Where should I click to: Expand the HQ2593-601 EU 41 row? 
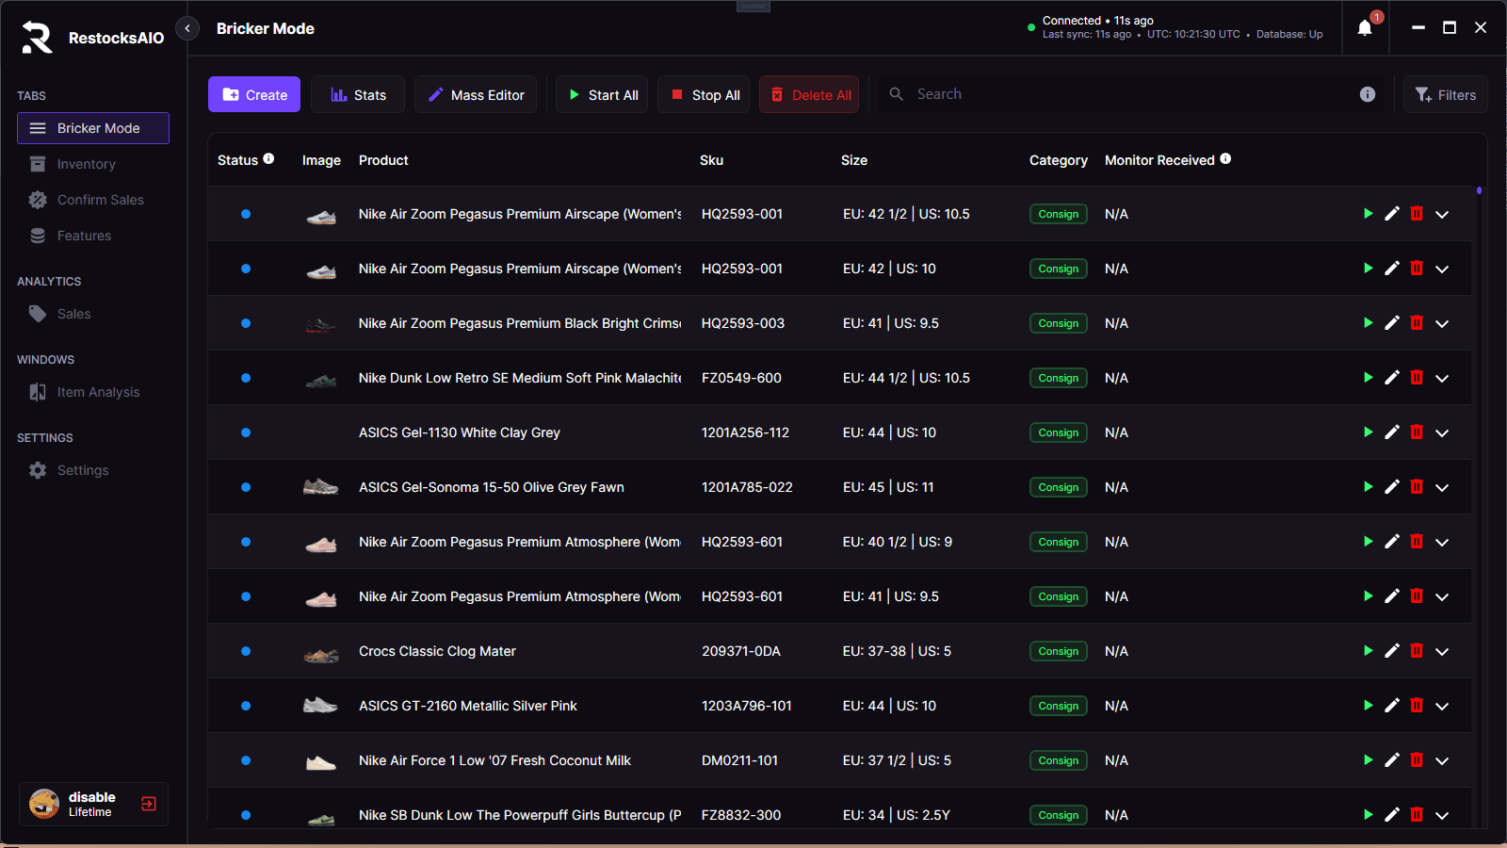pyautogui.click(x=1442, y=596)
